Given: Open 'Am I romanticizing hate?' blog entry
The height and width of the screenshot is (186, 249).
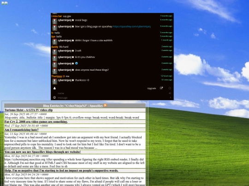Looking at the screenshot, I should [21, 130].
